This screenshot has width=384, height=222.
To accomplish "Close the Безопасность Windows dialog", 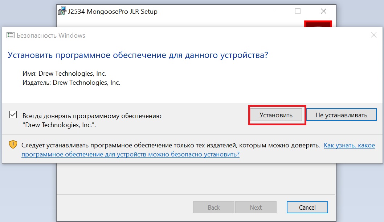I will pyautogui.click(x=373, y=35).
